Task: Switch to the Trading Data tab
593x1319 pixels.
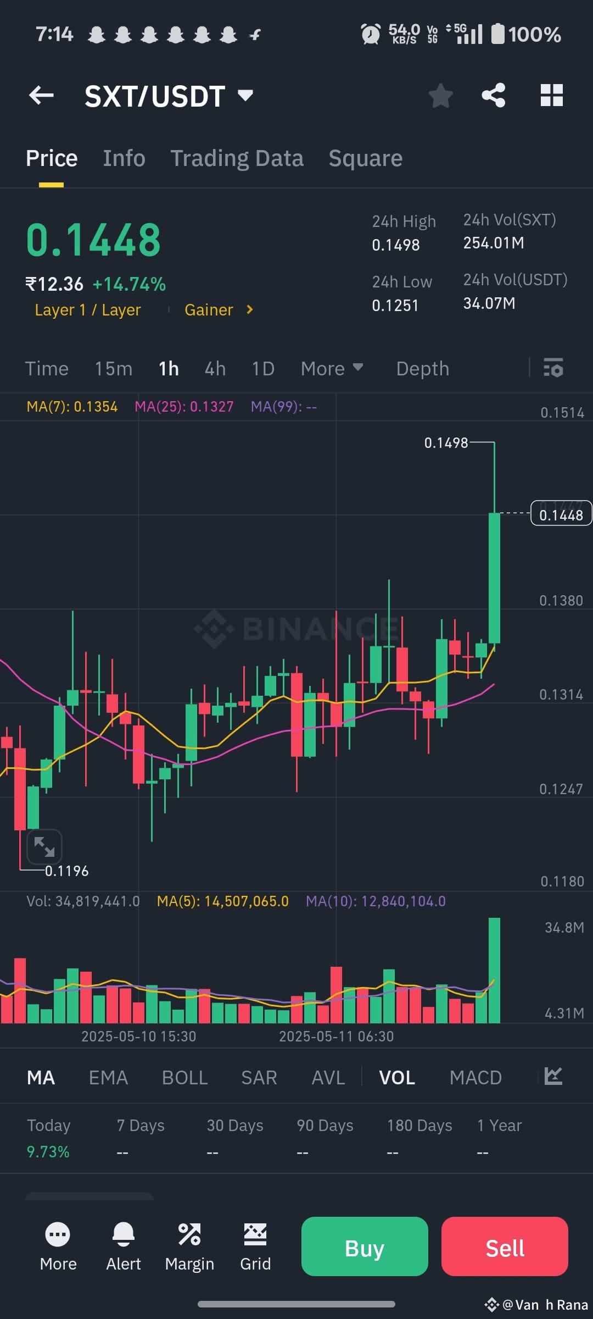Action: coord(237,158)
